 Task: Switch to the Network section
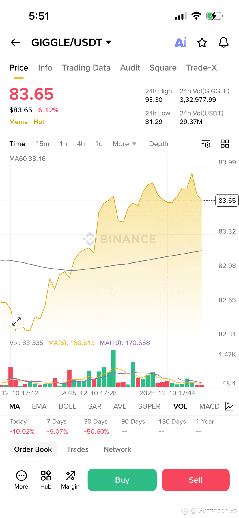(117, 449)
